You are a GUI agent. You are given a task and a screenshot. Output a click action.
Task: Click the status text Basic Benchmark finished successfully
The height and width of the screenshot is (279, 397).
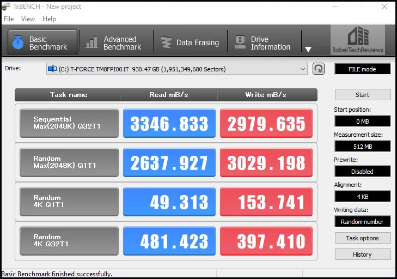tap(57, 274)
